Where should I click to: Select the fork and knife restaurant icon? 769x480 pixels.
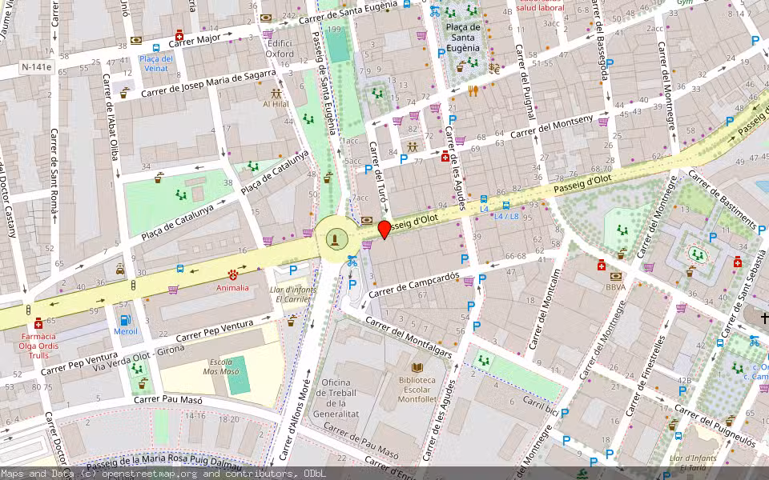473,91
